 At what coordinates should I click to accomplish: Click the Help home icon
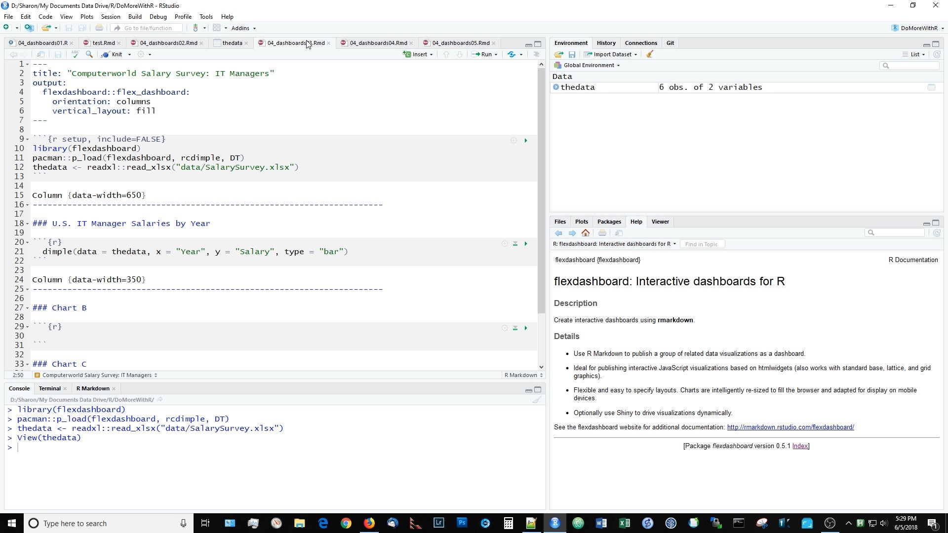tap(586, 233)
